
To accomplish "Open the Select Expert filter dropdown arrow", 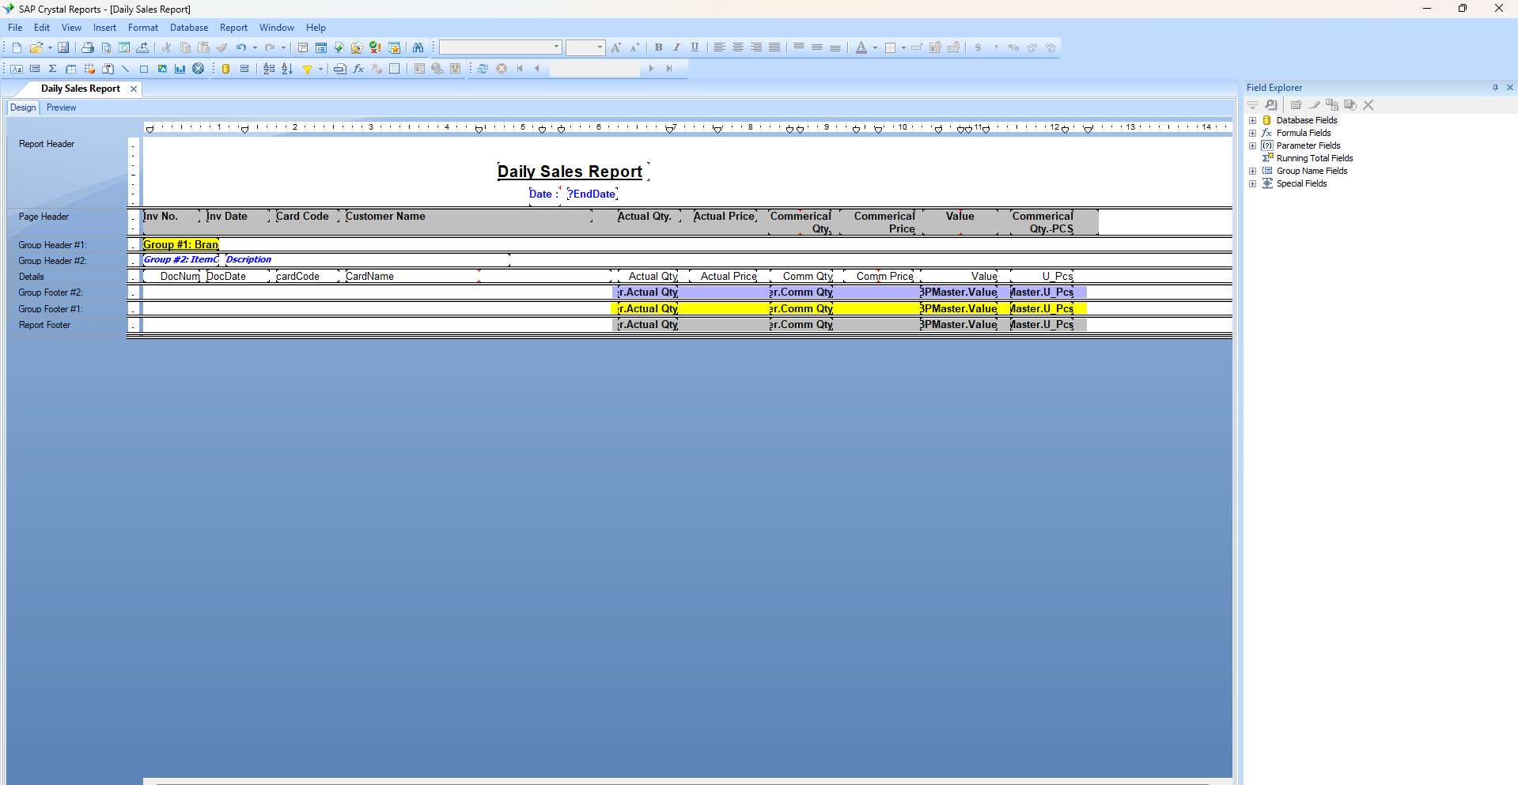I will [320, 69].
